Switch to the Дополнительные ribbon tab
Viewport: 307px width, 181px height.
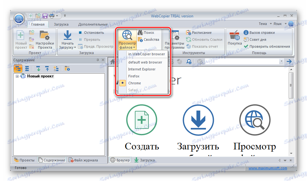click(x=93, y=24)
